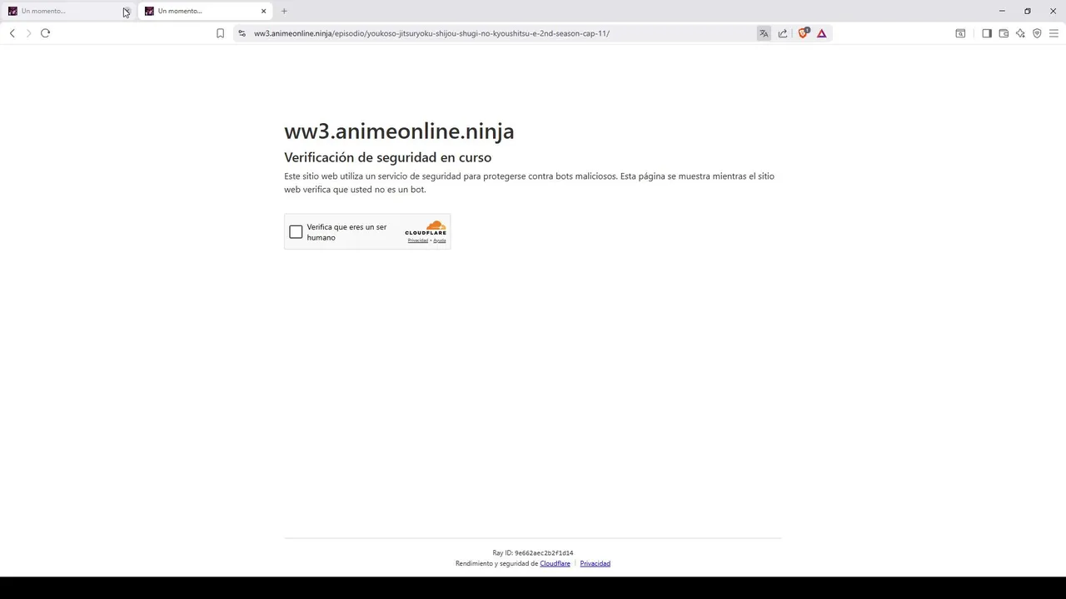Open the translate page icon
Image resolution: width=1066 pixels, height=599 pixels.
click(x=764, y=33)
